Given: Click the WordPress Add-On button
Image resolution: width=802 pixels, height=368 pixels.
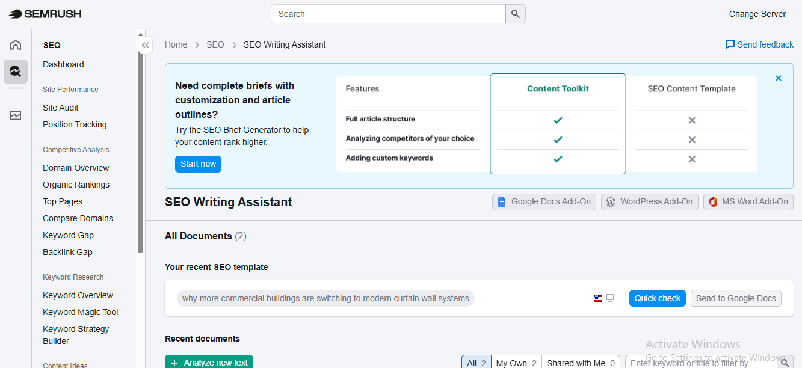Looking at the screenshot, I should point(649,202).
